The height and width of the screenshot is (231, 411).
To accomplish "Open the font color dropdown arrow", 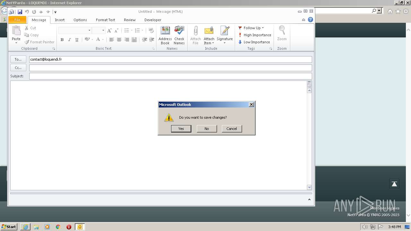I will tap(103, 40).
